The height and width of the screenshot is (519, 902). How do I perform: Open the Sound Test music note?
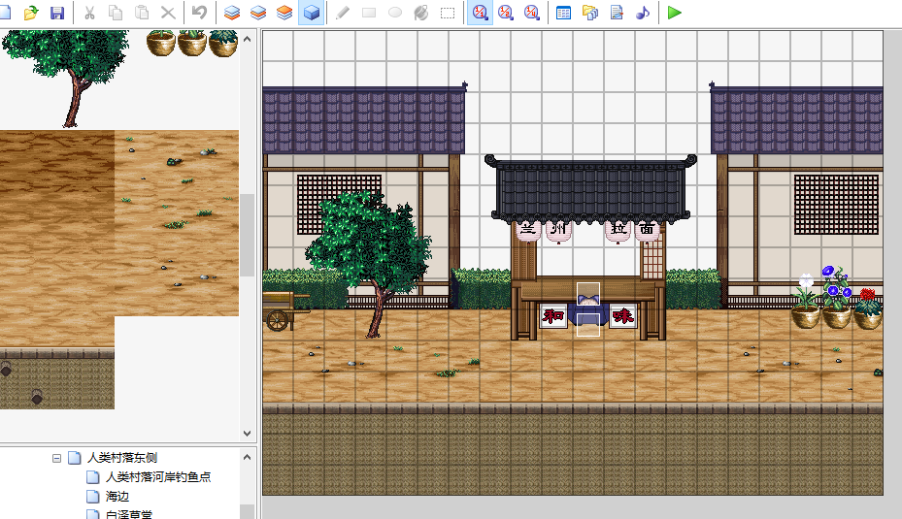[x=643, y=12]
